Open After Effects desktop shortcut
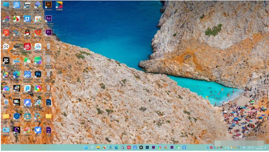The height and width of the screenshot is (152, 269). pos(49,18)
